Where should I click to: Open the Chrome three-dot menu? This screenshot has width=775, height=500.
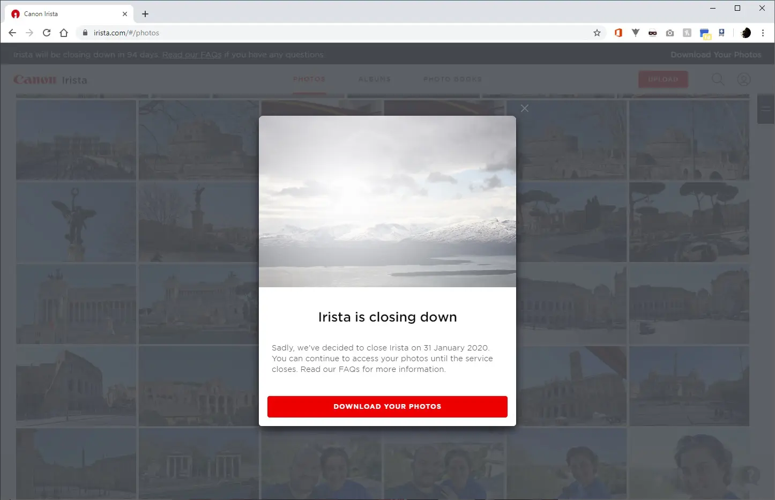coord(763,33)
